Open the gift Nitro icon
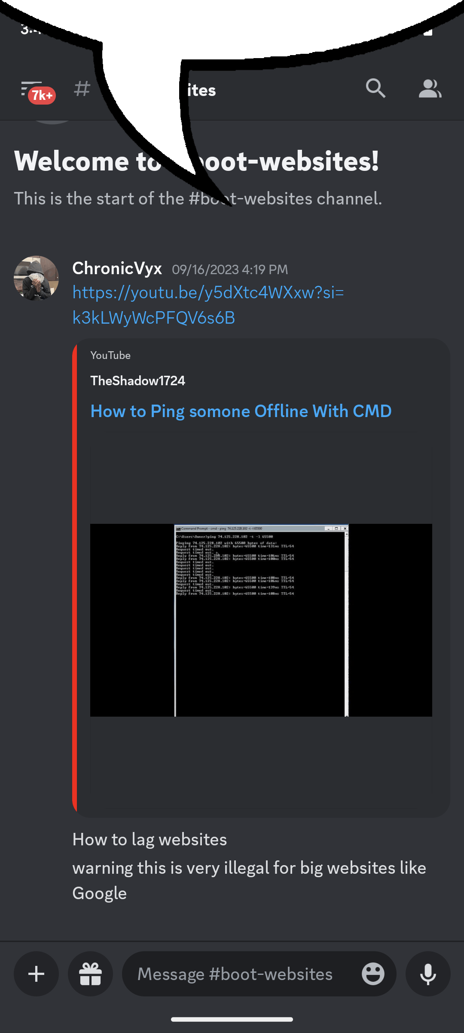The image size is (464, 1033). pyautogui.click(x=91, y=974)
